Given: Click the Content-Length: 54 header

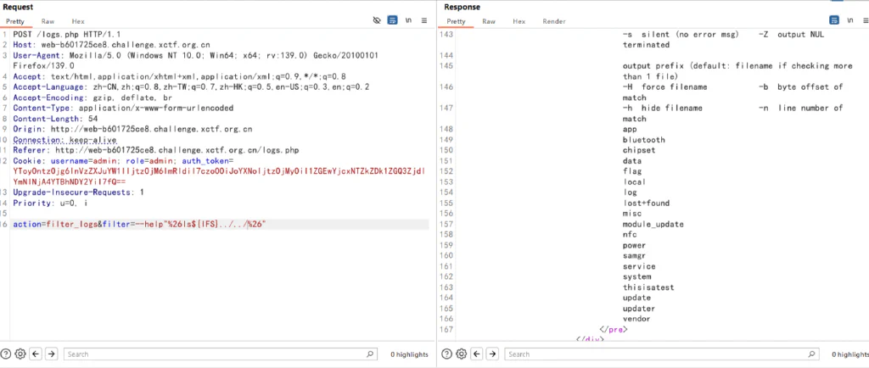Looking at the screenshot, I should point(55,119).
